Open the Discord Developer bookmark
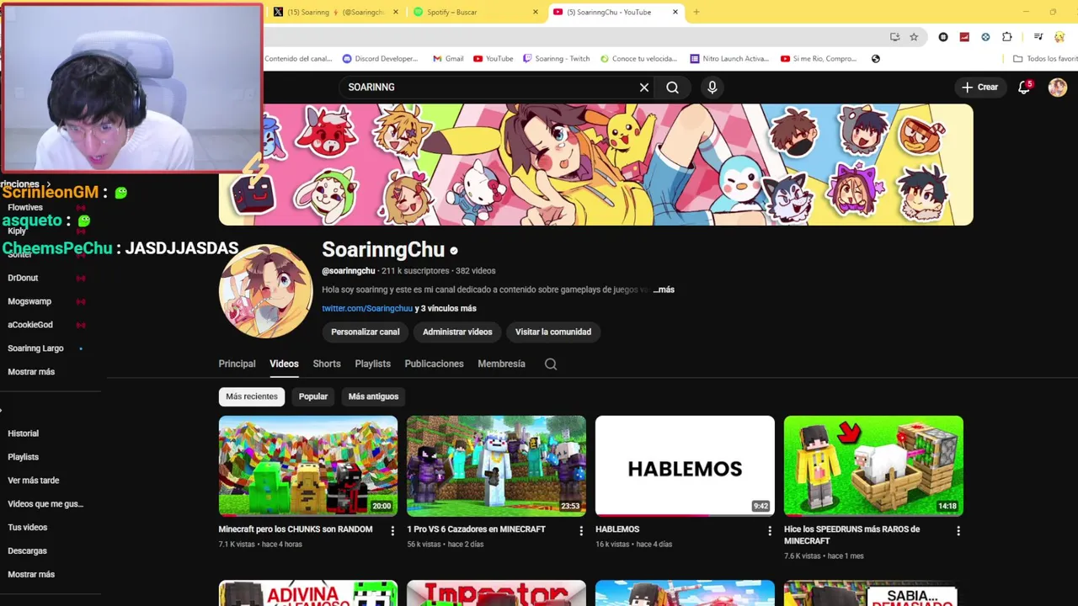The image size is (1078, 606). point(381,59)
